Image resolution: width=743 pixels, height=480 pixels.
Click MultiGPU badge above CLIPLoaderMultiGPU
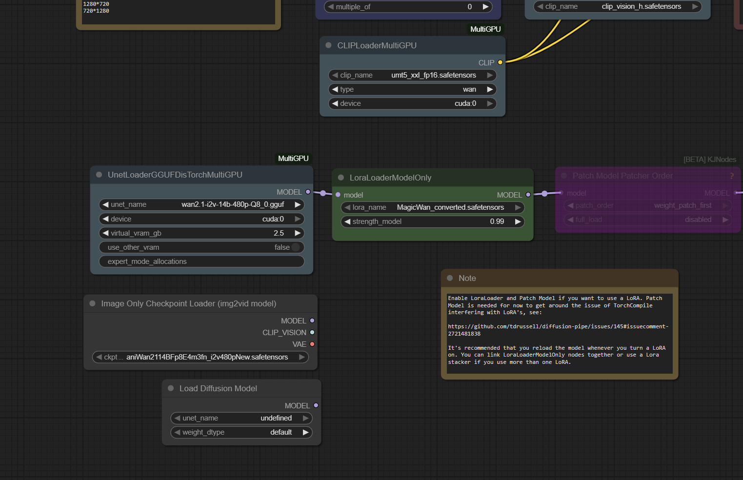[485, 29]
